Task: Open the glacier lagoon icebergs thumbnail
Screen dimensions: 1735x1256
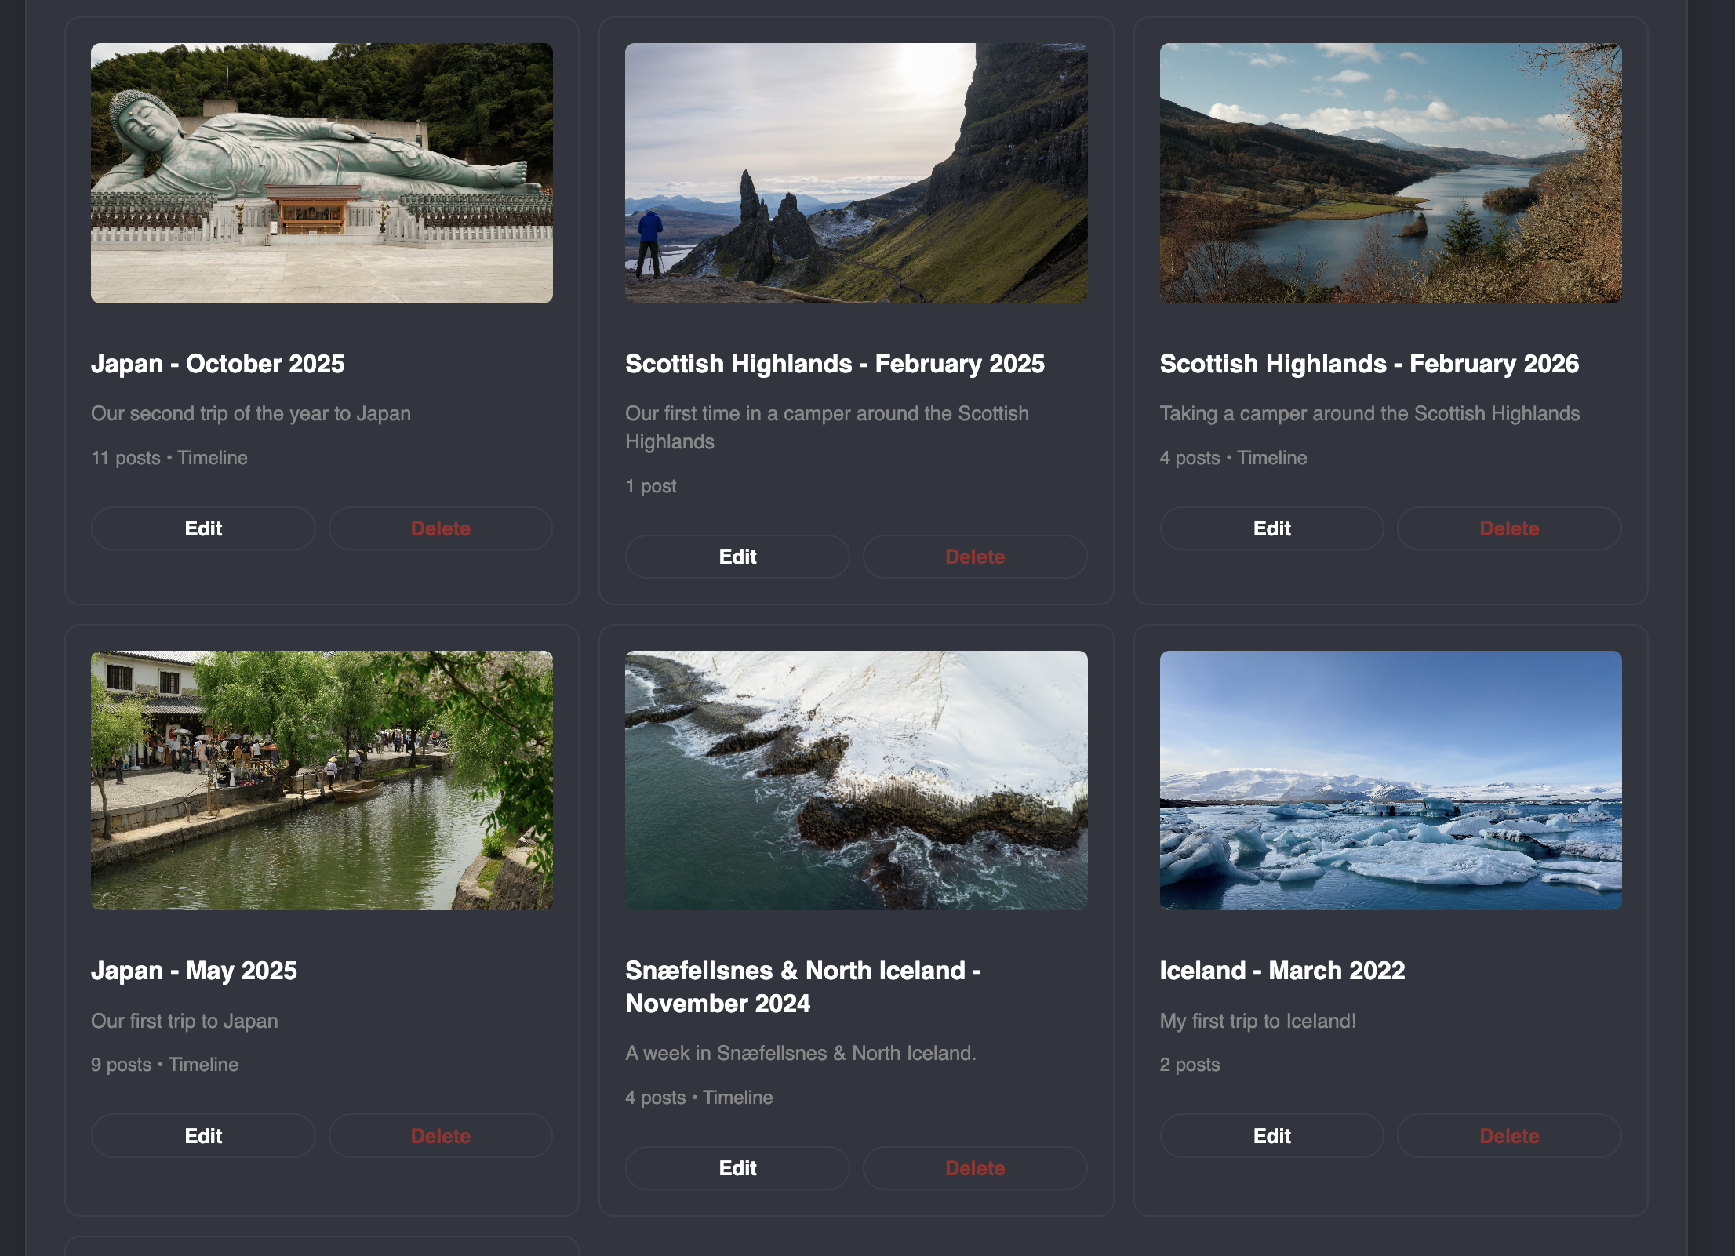Action: [1390, 780]
